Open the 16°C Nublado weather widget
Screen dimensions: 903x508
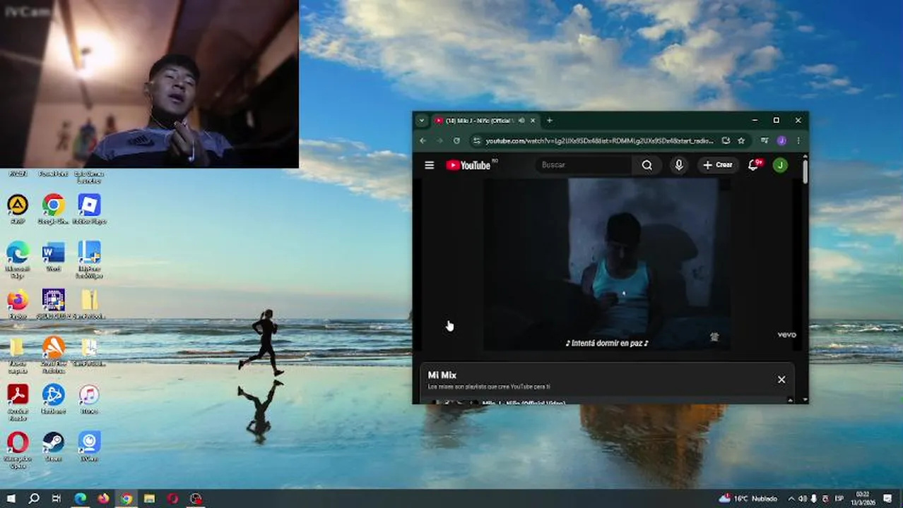point(748,499)
